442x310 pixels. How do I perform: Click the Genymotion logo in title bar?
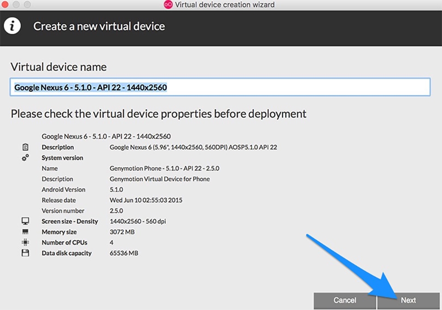tap(168, 5)
